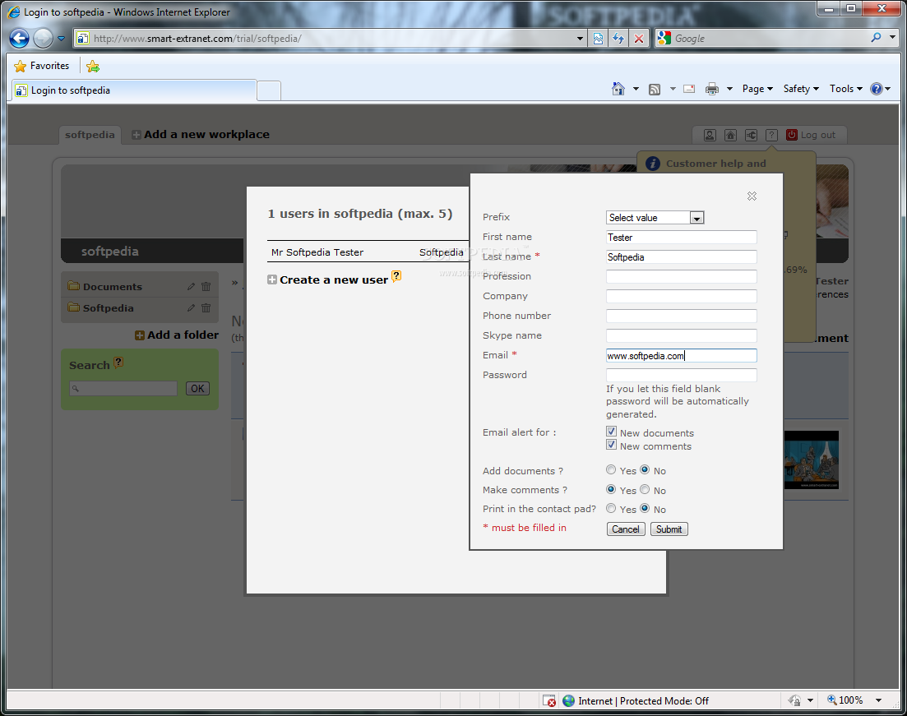Select No for Print in contact pad

[645, 508]
